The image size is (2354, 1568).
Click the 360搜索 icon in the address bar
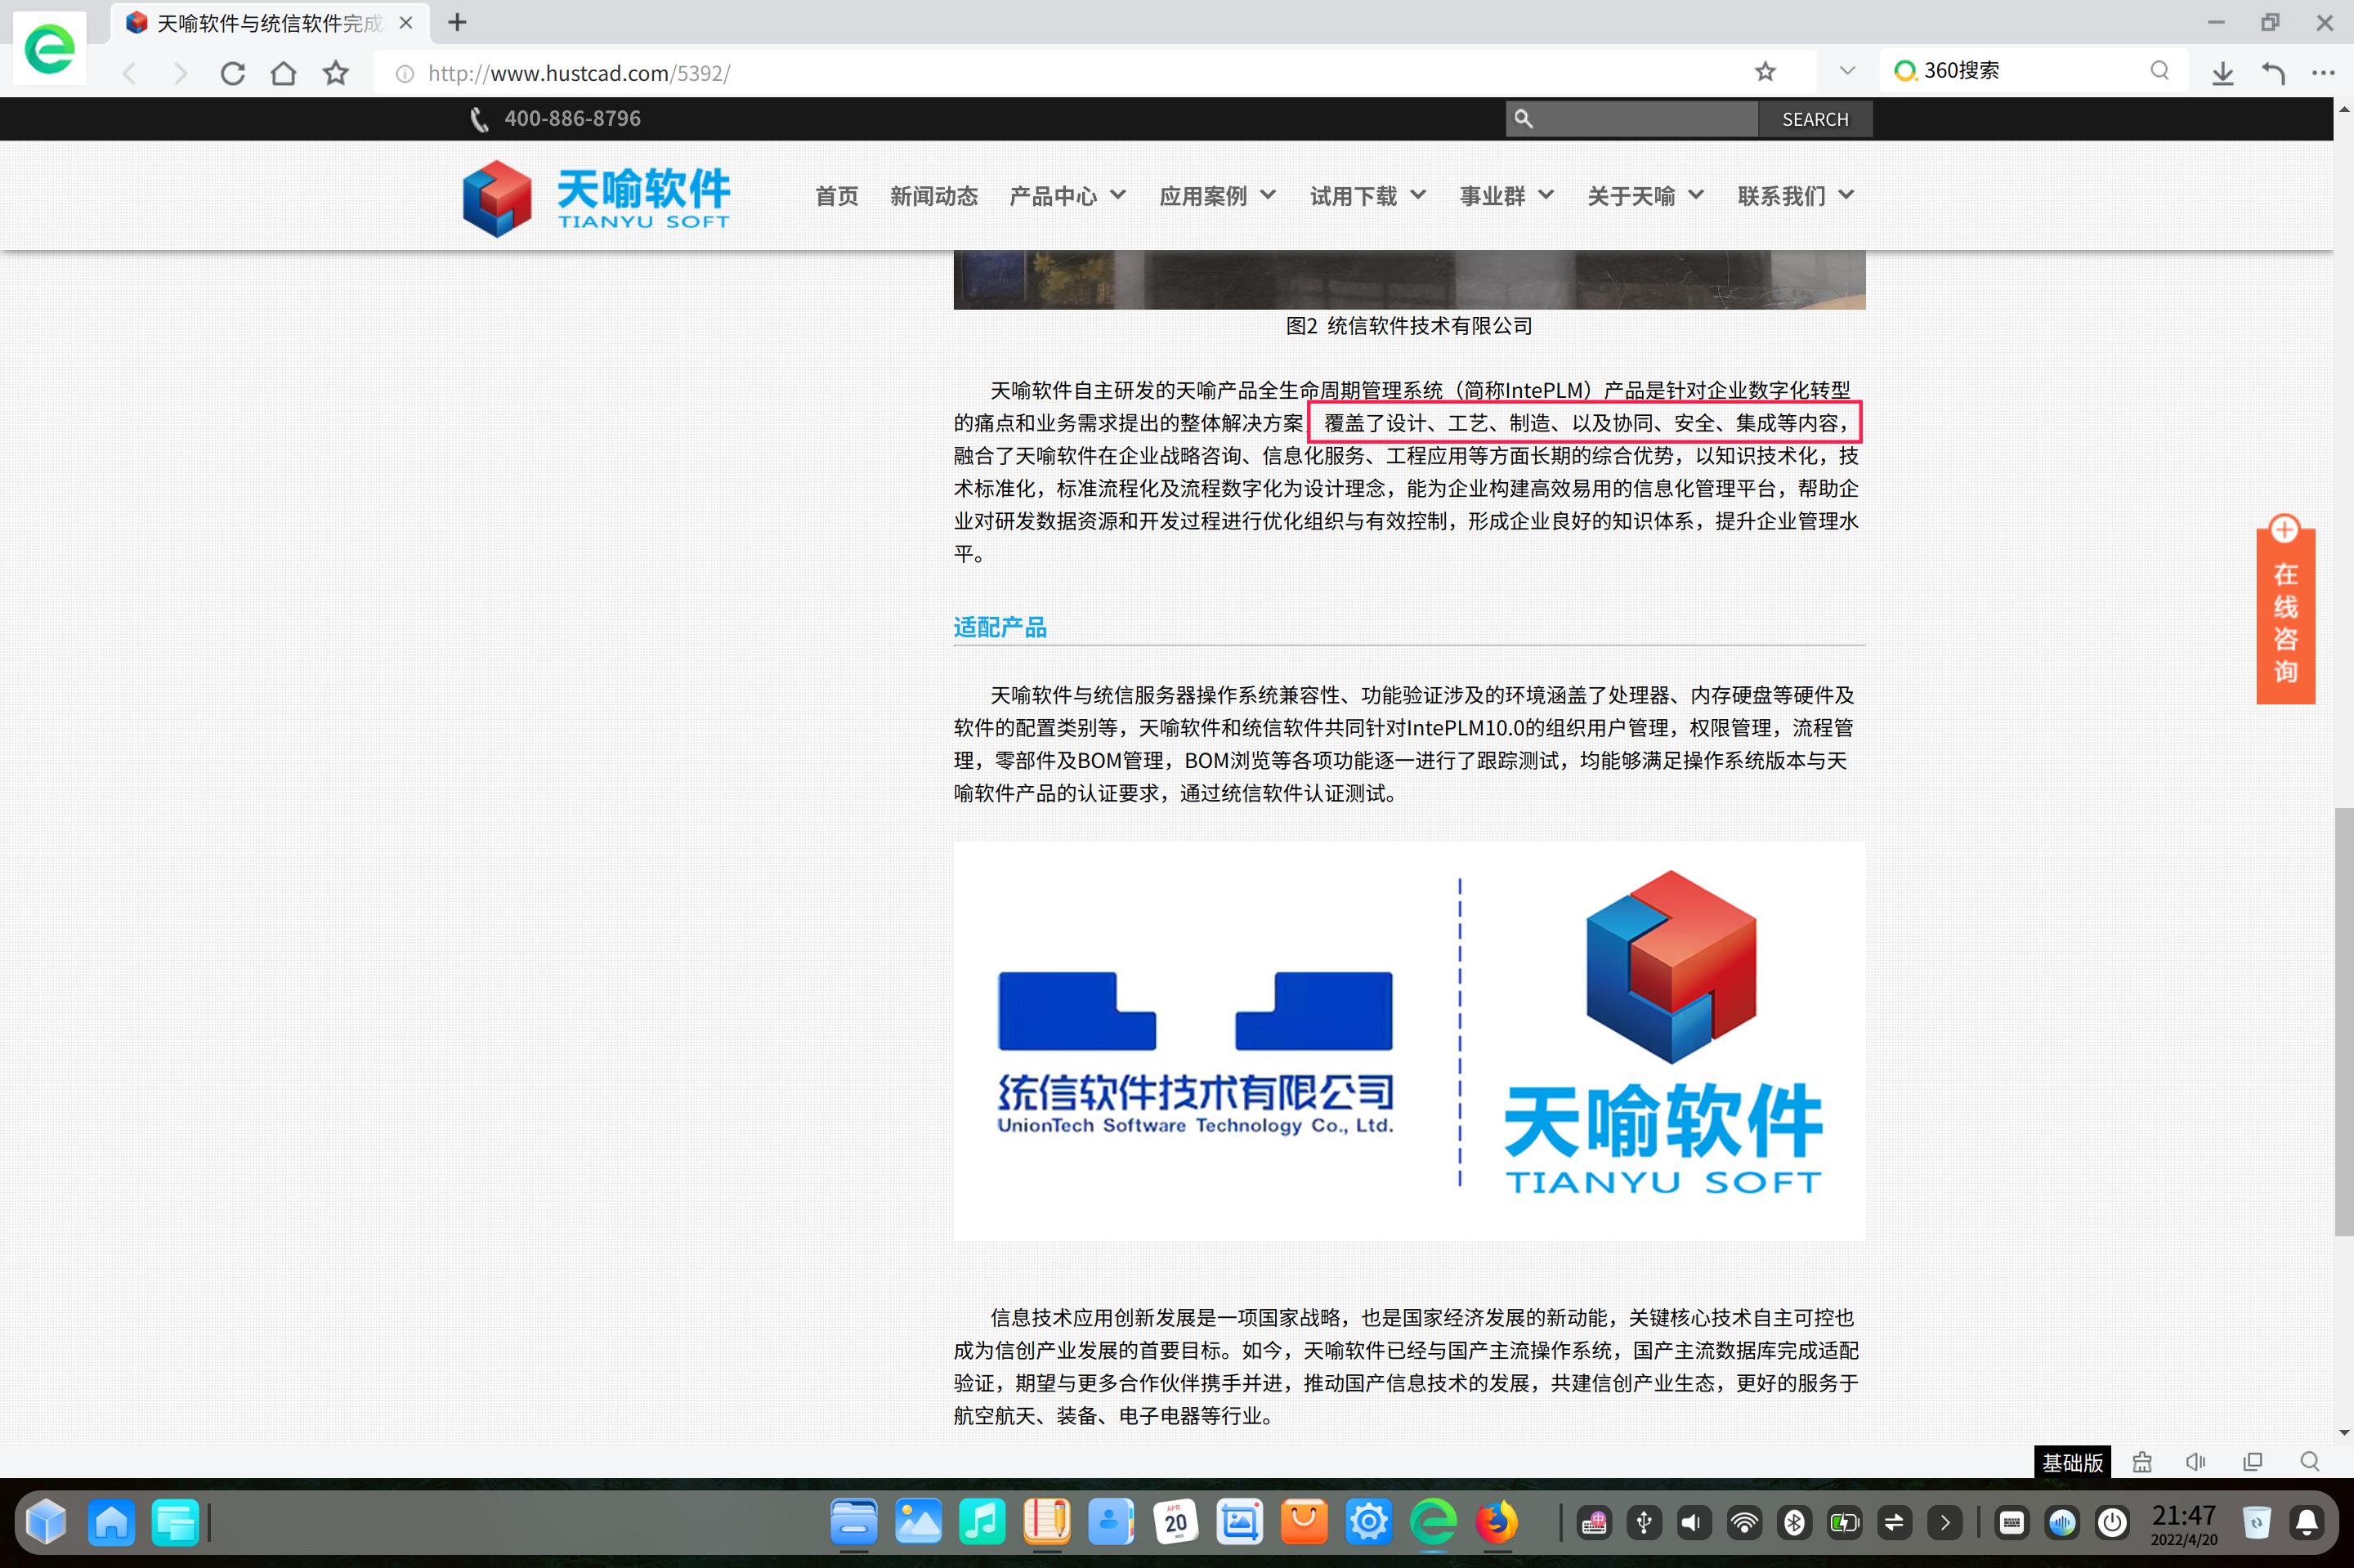1907,70
